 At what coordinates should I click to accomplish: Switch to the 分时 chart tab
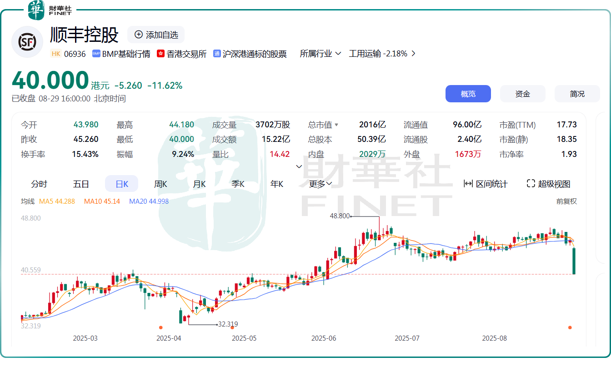point(39,184)
